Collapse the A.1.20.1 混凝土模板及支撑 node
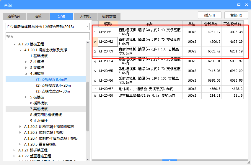This screenshot has width=251, height=165. pos(20,50)
